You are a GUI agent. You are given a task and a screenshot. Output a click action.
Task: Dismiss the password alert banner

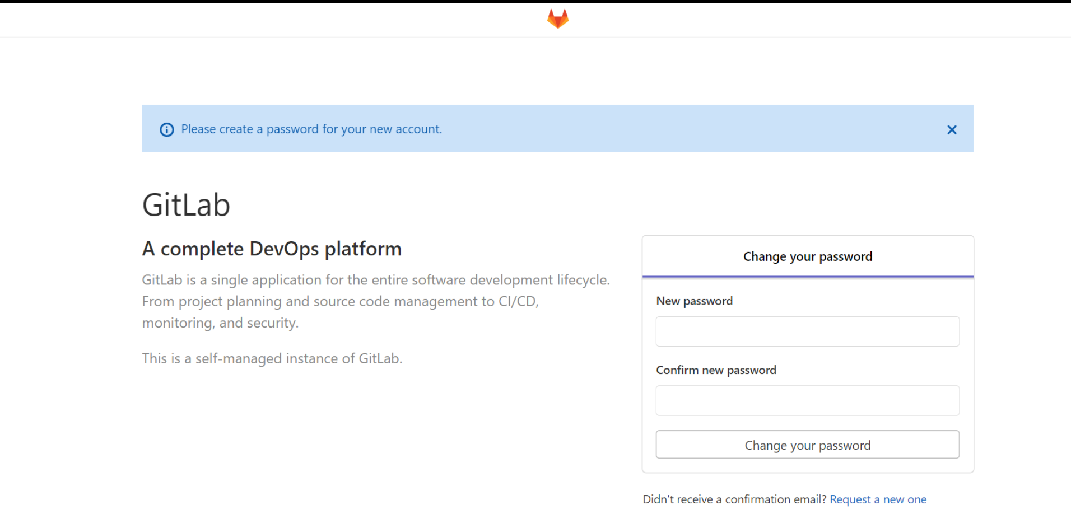pyautogui.click(x=952, y=129)
